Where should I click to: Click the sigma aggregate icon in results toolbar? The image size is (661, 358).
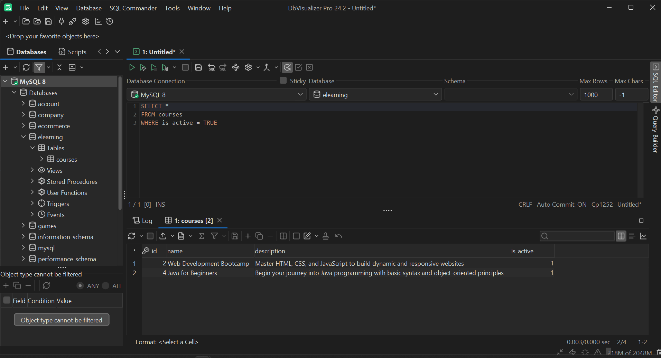(202, 236)
